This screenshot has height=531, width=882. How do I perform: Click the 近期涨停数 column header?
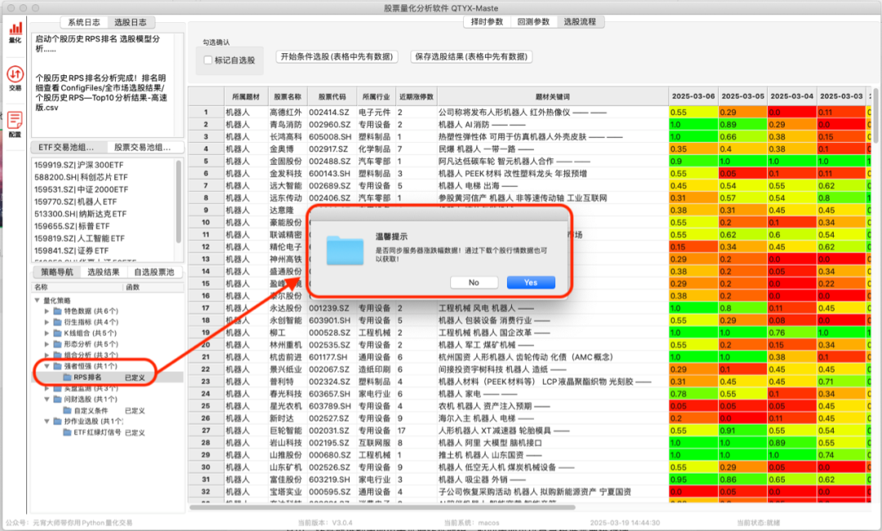point(416,96)
